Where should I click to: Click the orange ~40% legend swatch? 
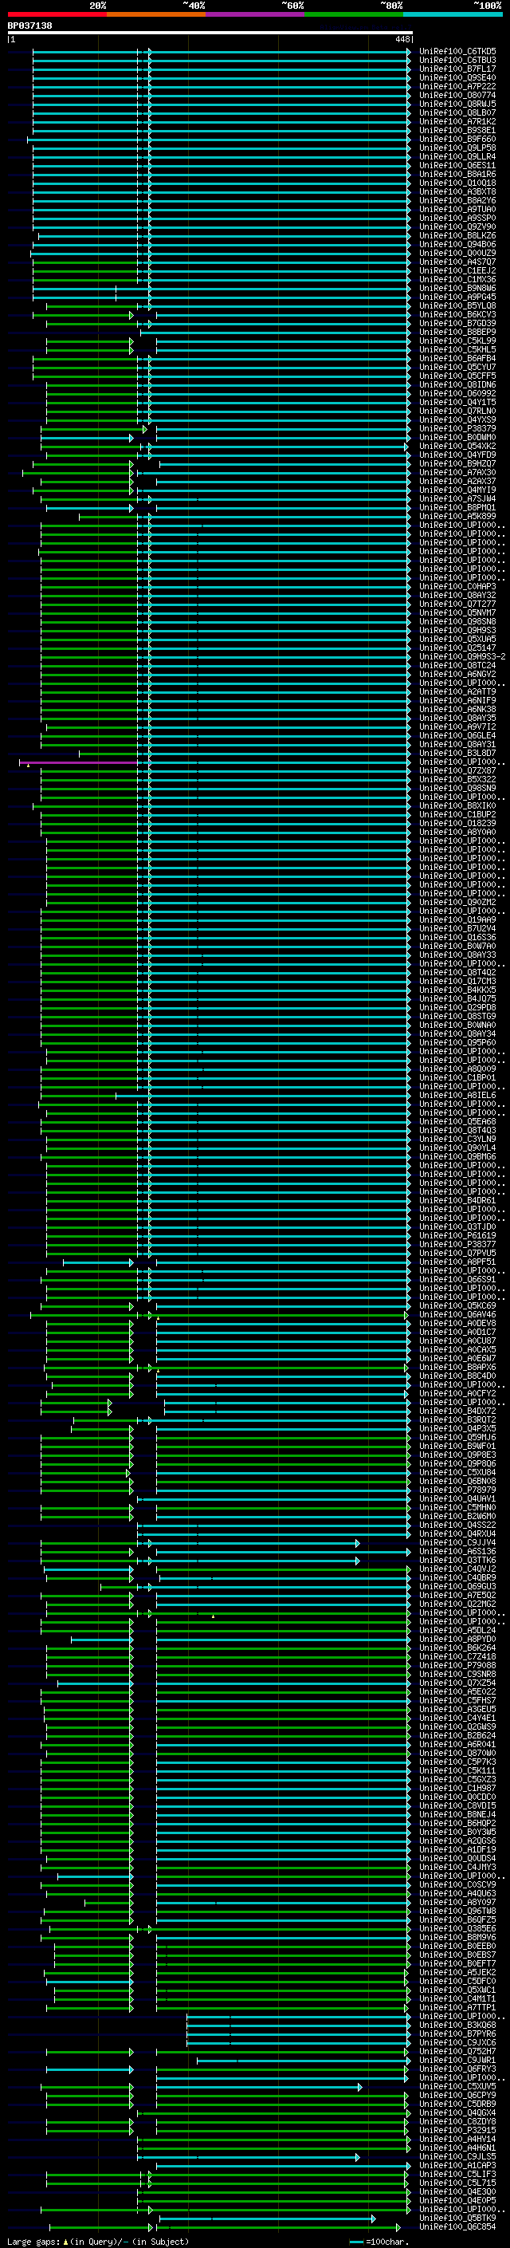[156, 14]
